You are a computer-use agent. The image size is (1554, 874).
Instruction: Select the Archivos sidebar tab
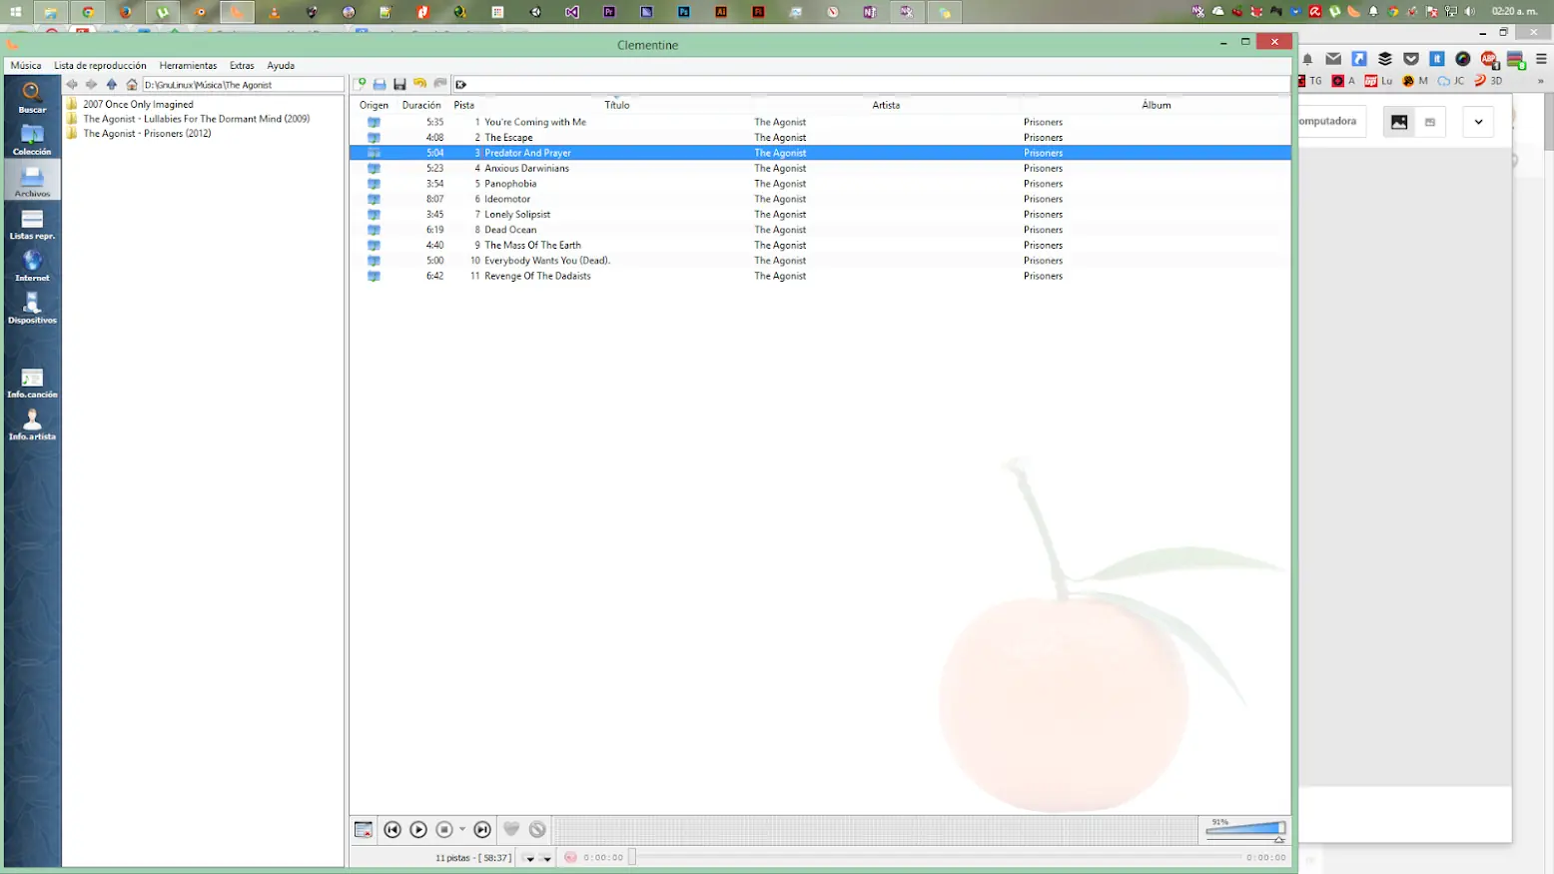coord(32,181)
